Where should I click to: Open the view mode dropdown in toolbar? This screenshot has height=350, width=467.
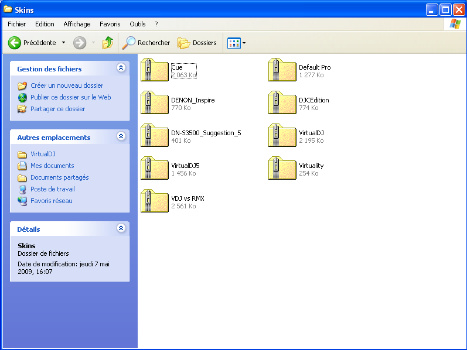click(x=244, y=43)
